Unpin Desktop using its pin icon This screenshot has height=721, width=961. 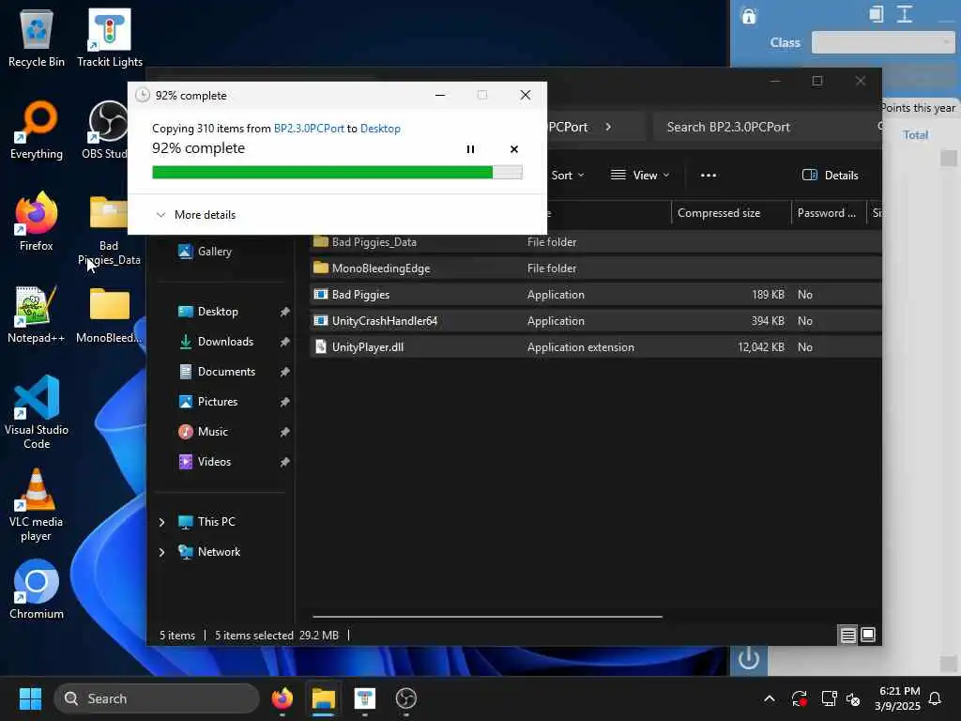click(x=284, y=312)
